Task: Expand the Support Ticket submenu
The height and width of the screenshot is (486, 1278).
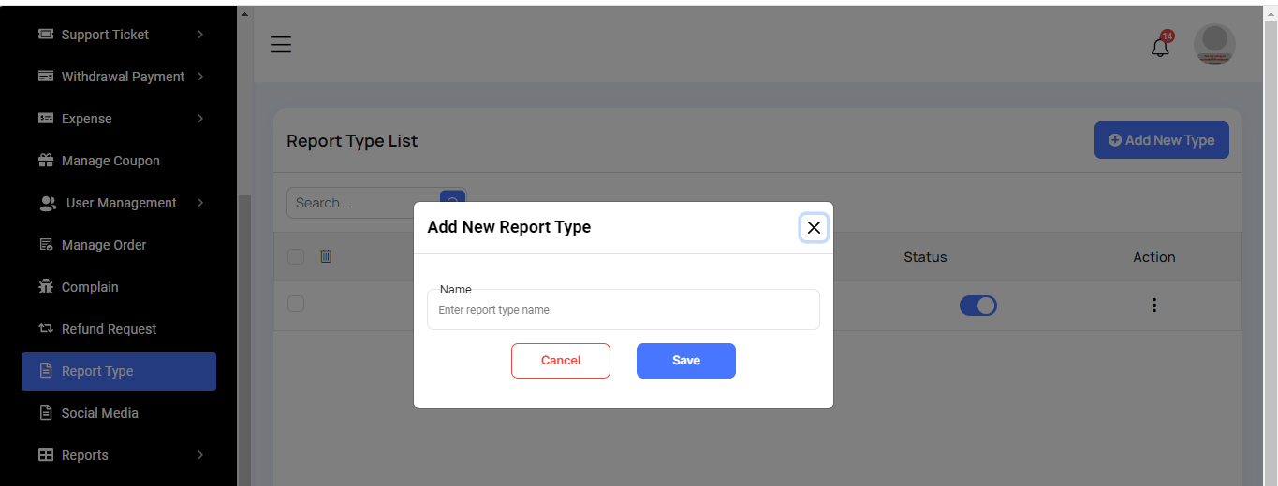Action: click(x=200, y=35)
